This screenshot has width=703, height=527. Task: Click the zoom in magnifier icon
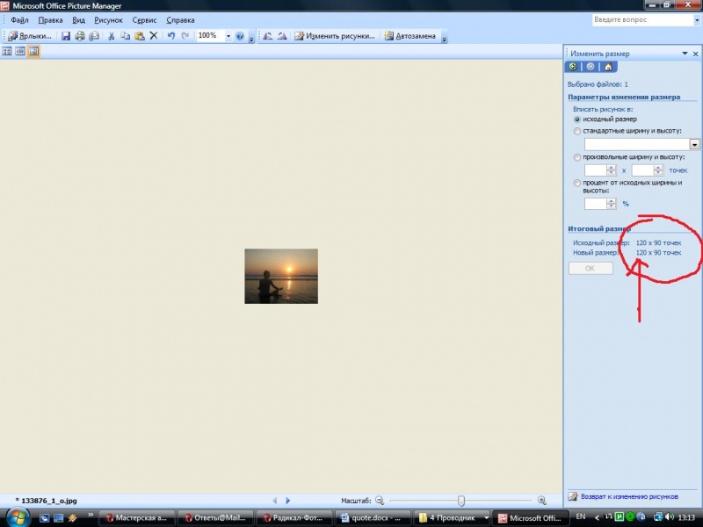point(542,500)
